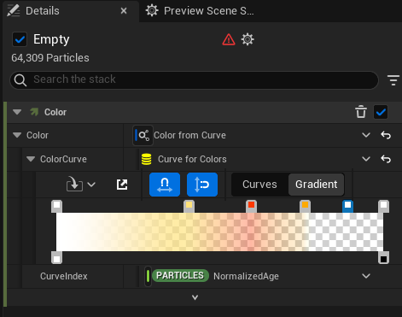This screenshot has height=317, width=402.
Task: Switch to Curves view
Action: pyautogui.click(x=259, y=185)
